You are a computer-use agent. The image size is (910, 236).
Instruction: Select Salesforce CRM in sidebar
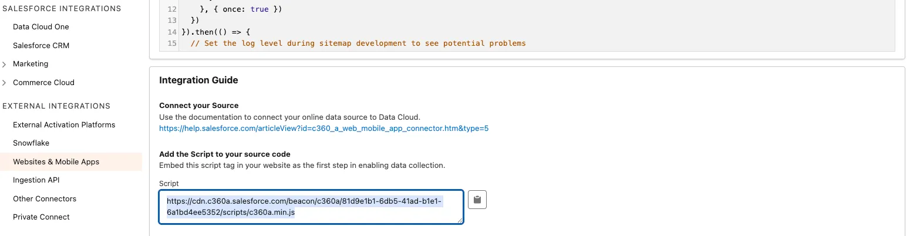(41, 46)
